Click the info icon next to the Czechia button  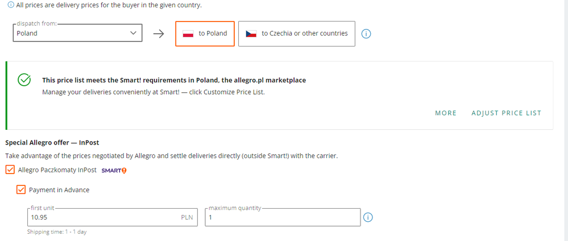coord(367,33)
